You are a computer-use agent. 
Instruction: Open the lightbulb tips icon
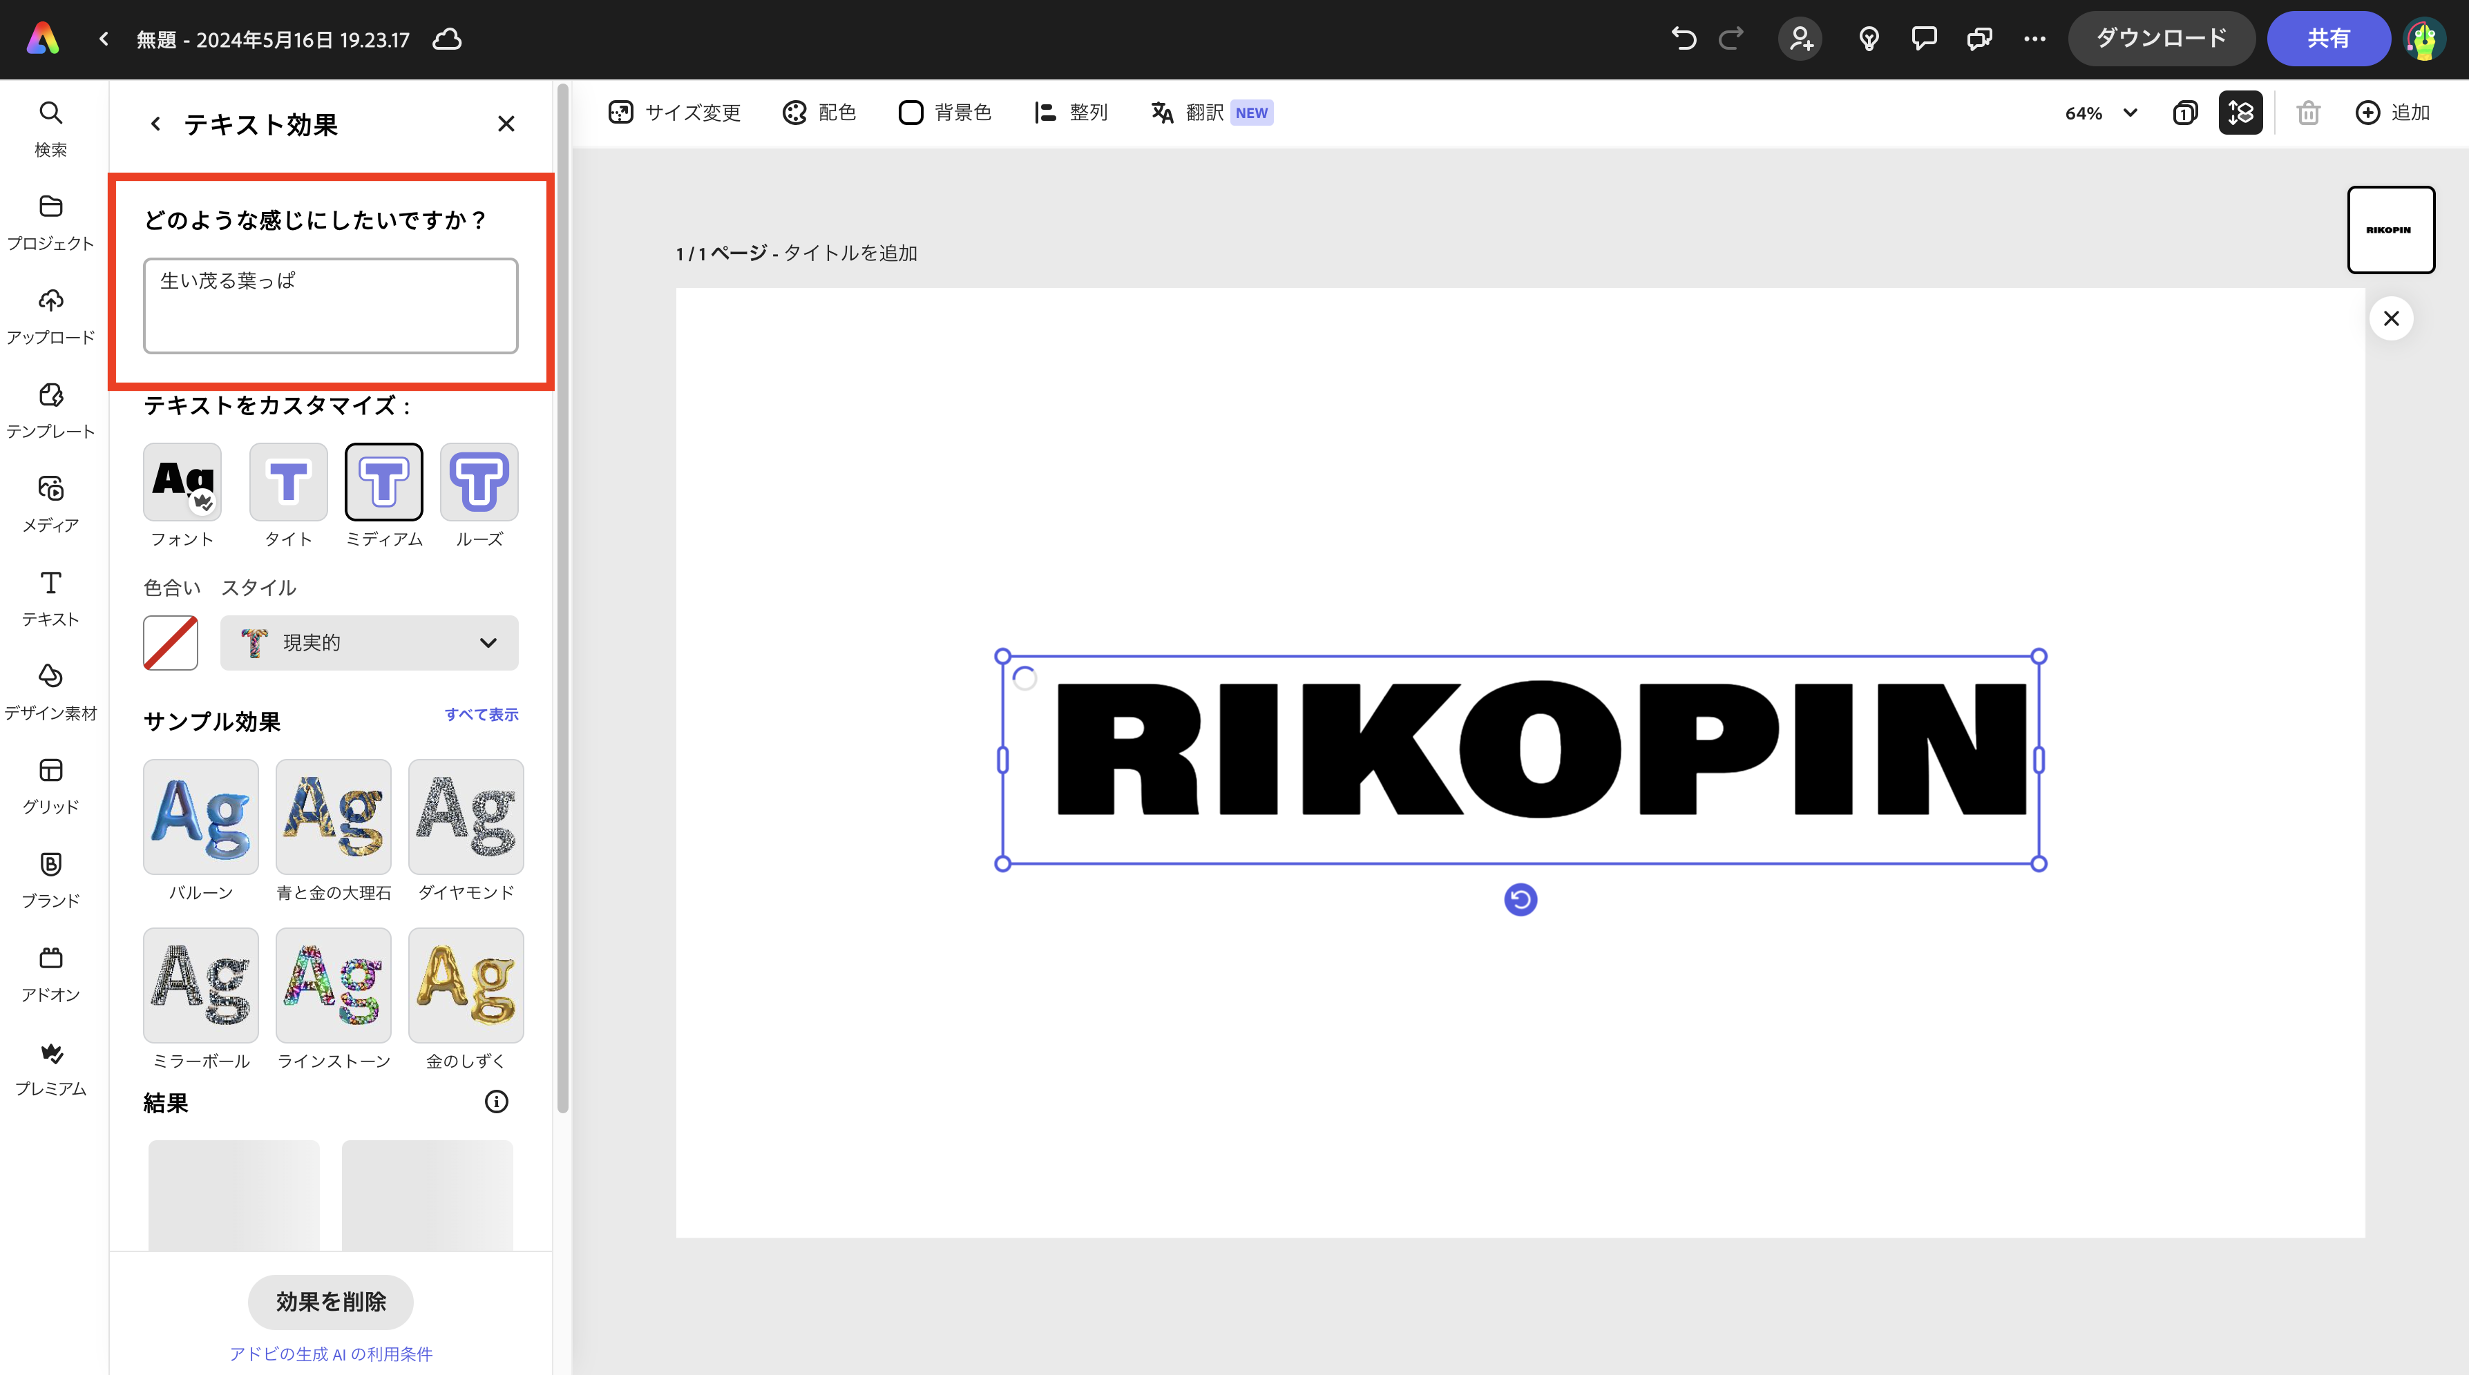coord(1869,38)
